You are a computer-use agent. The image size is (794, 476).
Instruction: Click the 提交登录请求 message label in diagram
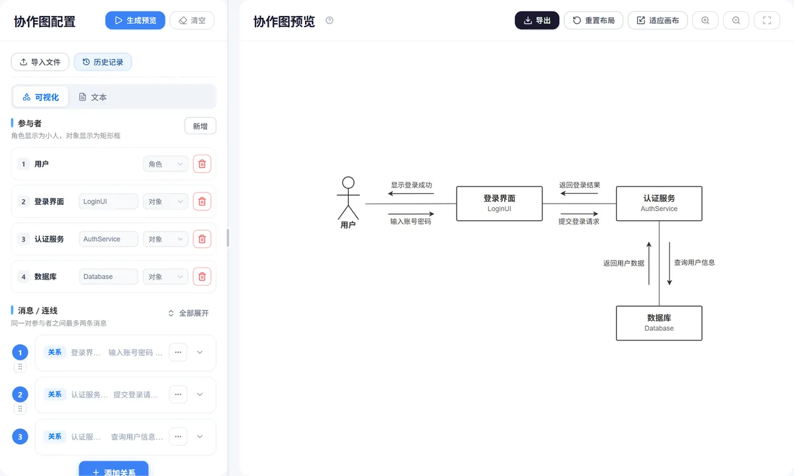point(579,221)
